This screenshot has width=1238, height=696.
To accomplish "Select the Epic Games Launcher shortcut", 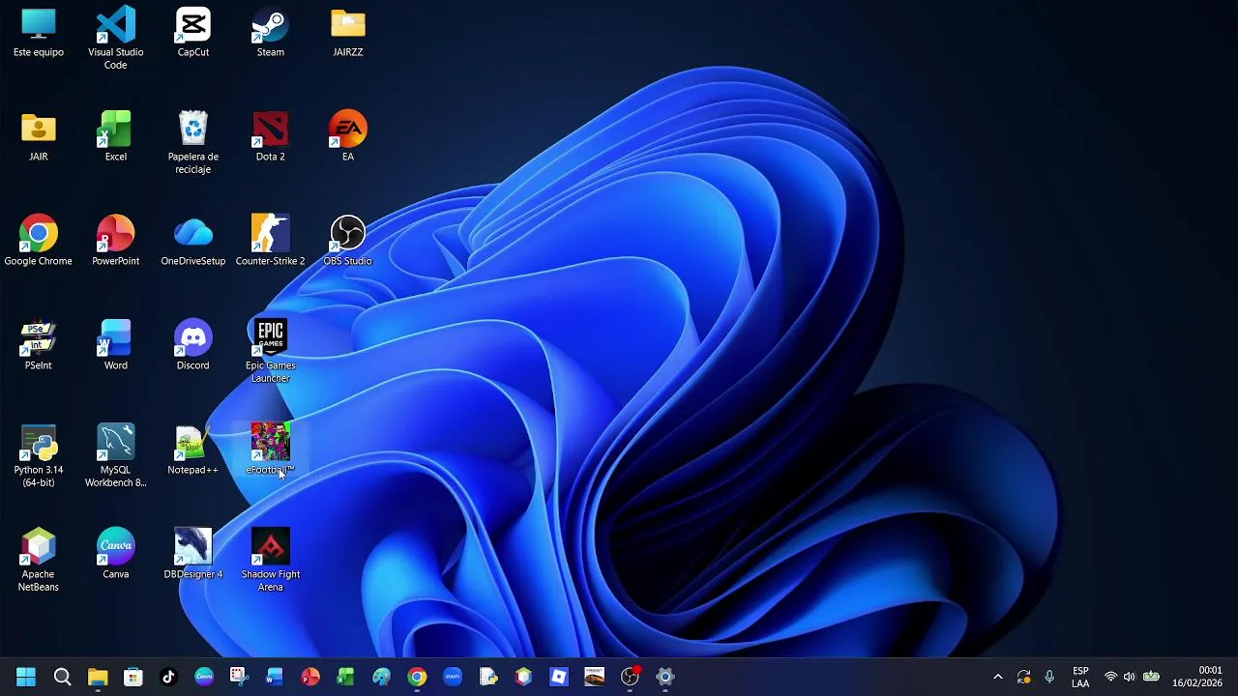I will click(271, 352).
